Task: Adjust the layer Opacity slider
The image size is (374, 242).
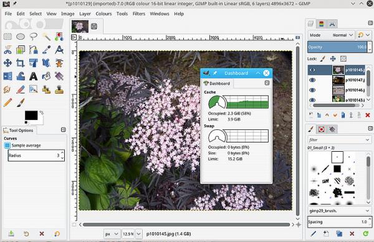Action: pyautogui.click(x=337, y=47)
